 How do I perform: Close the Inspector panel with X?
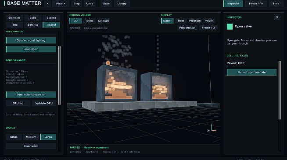[x=277, y=17]
